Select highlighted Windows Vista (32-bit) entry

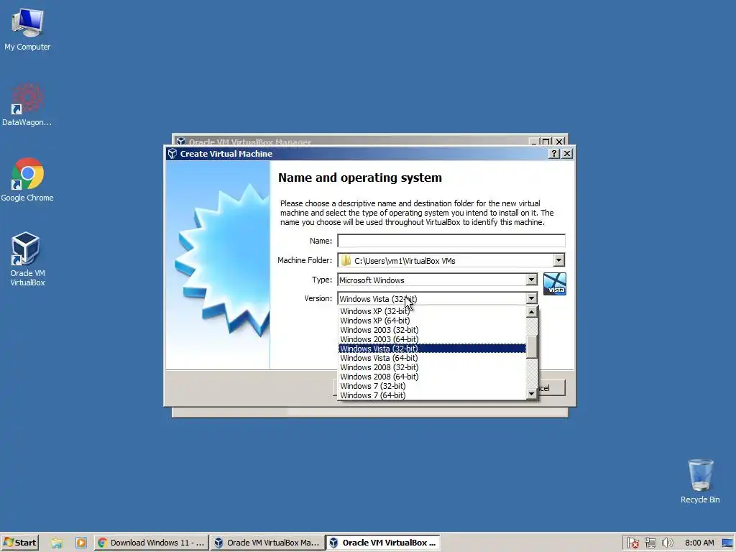click(x=432, y=349)
